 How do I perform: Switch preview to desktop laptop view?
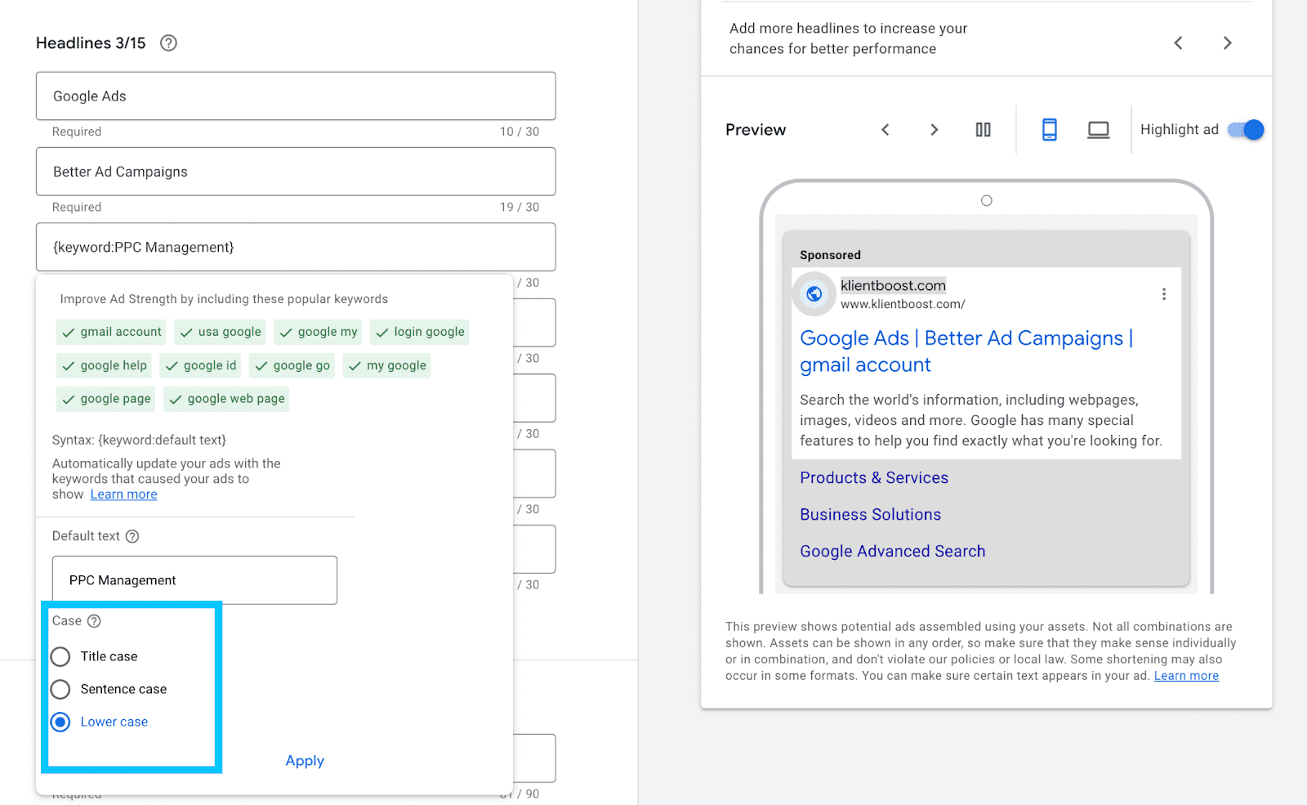tap(1099, 130)
